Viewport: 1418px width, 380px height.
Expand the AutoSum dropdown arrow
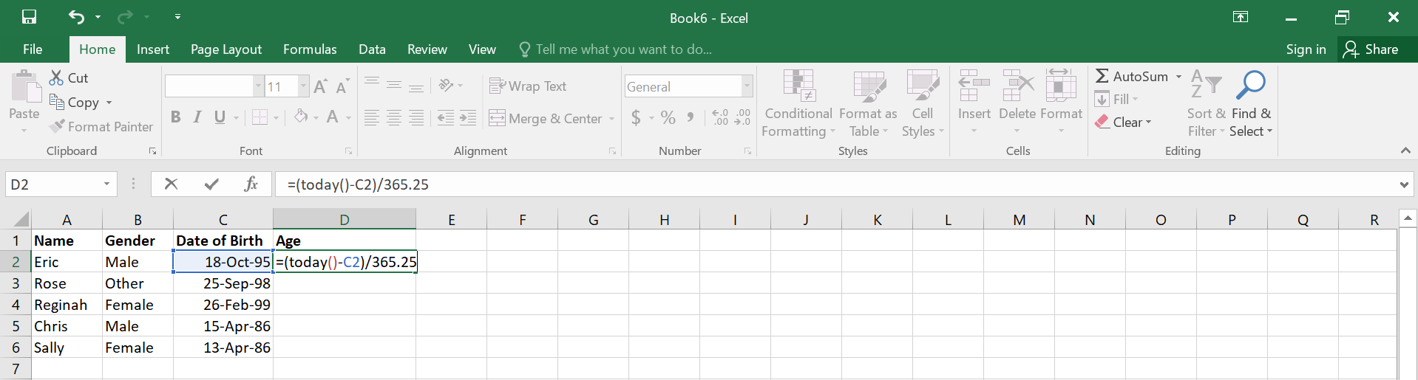[1178, 77]
